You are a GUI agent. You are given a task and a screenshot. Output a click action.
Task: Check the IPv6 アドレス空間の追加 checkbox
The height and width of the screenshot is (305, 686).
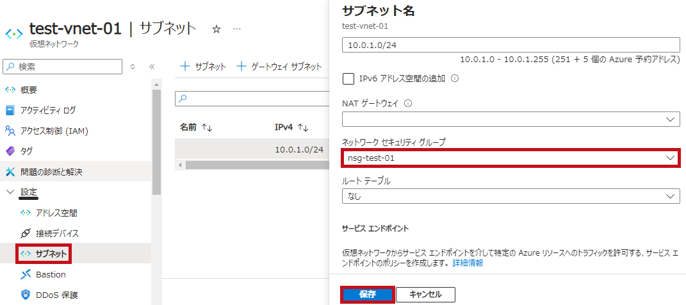348,79
